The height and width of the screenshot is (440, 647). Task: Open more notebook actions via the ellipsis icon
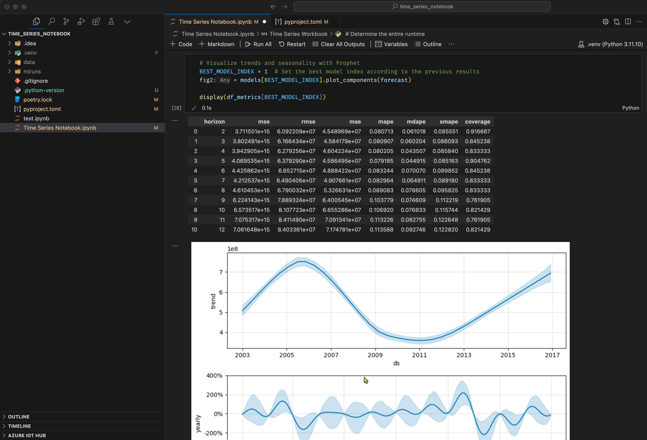[639, 22]
